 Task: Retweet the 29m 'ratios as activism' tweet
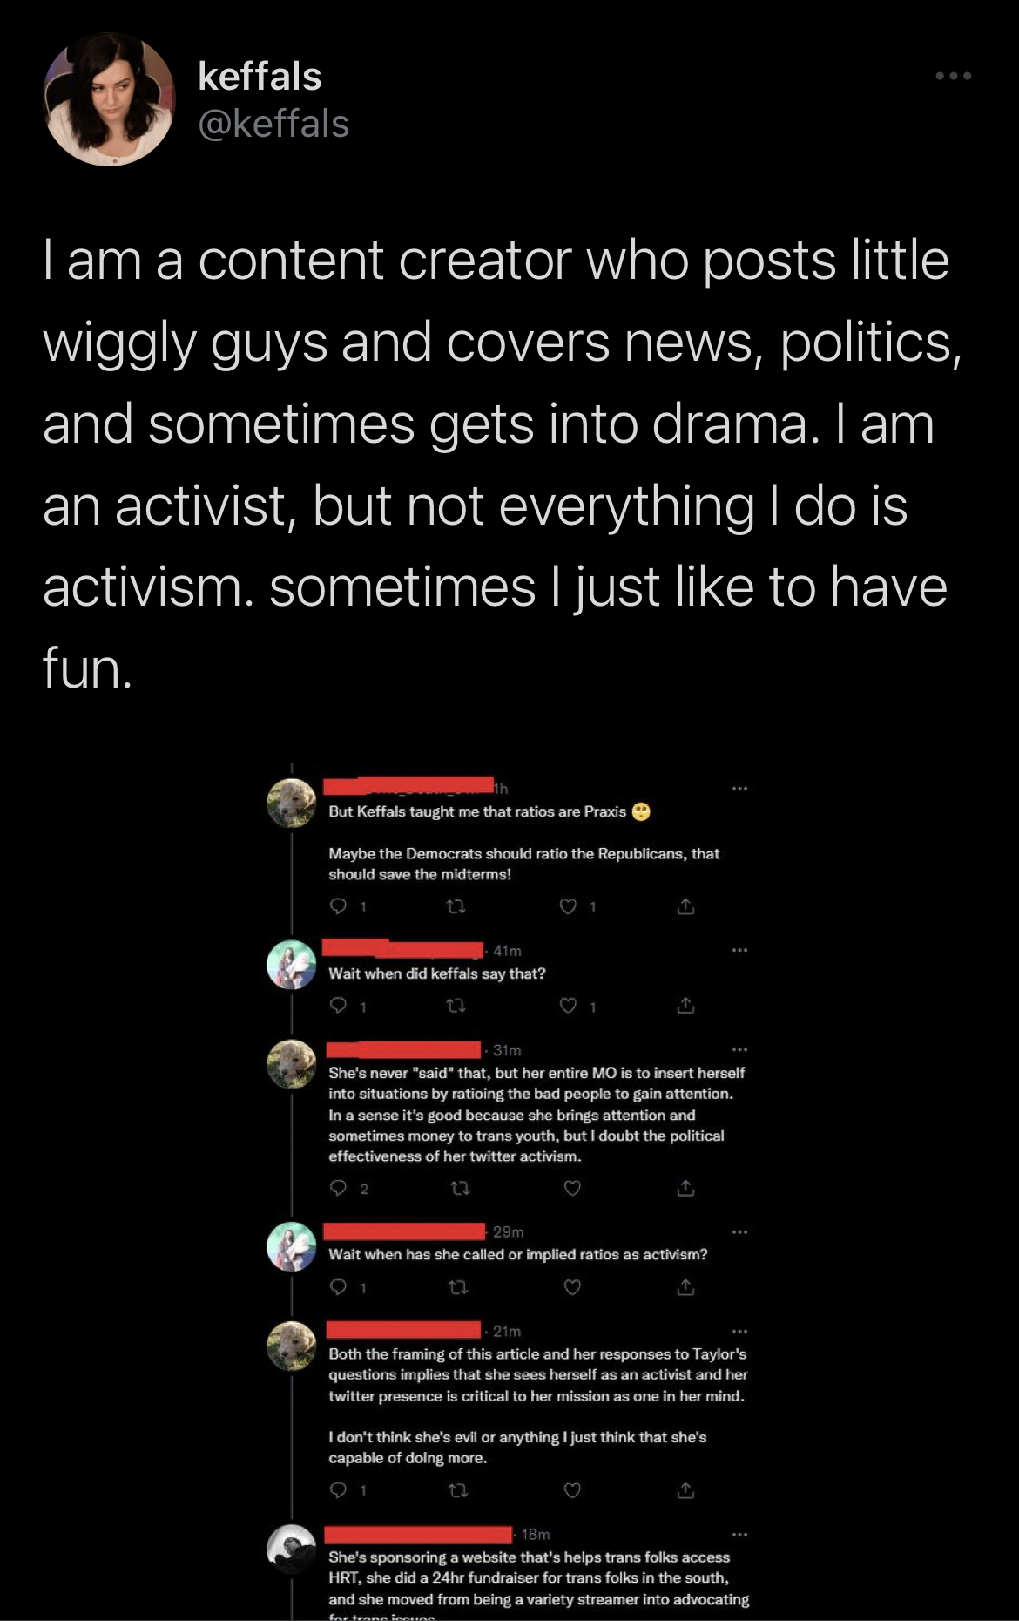[x=459, y=1287]
